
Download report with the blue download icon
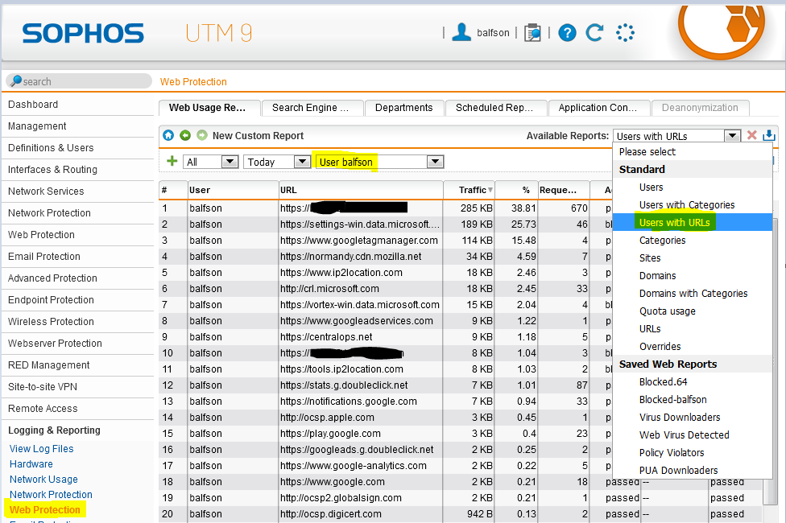pos(768,135)
